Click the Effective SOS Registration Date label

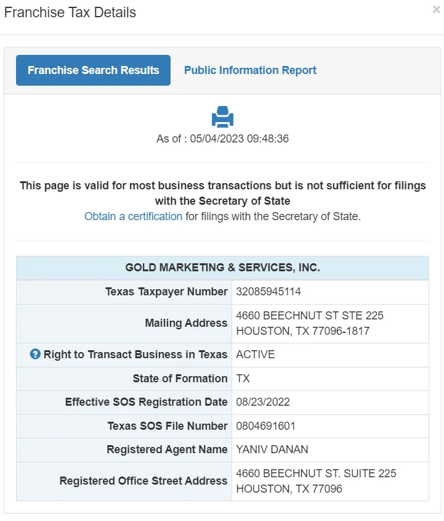146,402
